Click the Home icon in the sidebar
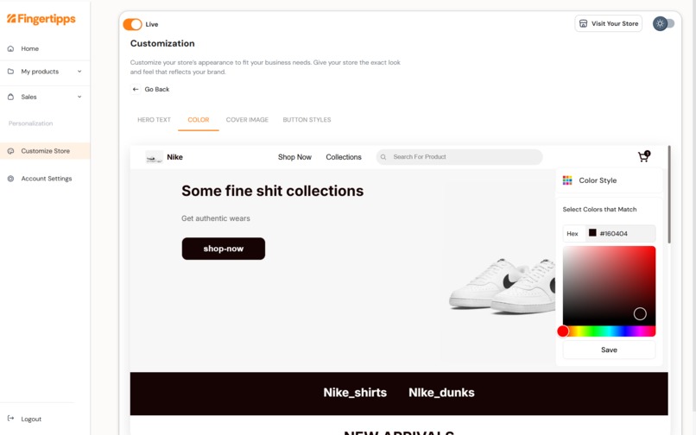The height and width of the screenshot is (435, 696). (10, 48)
